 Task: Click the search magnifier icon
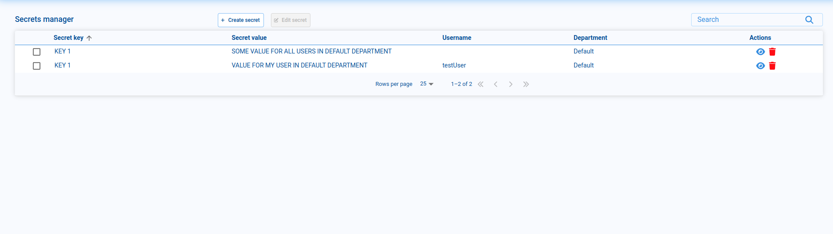tap(809, 20)
